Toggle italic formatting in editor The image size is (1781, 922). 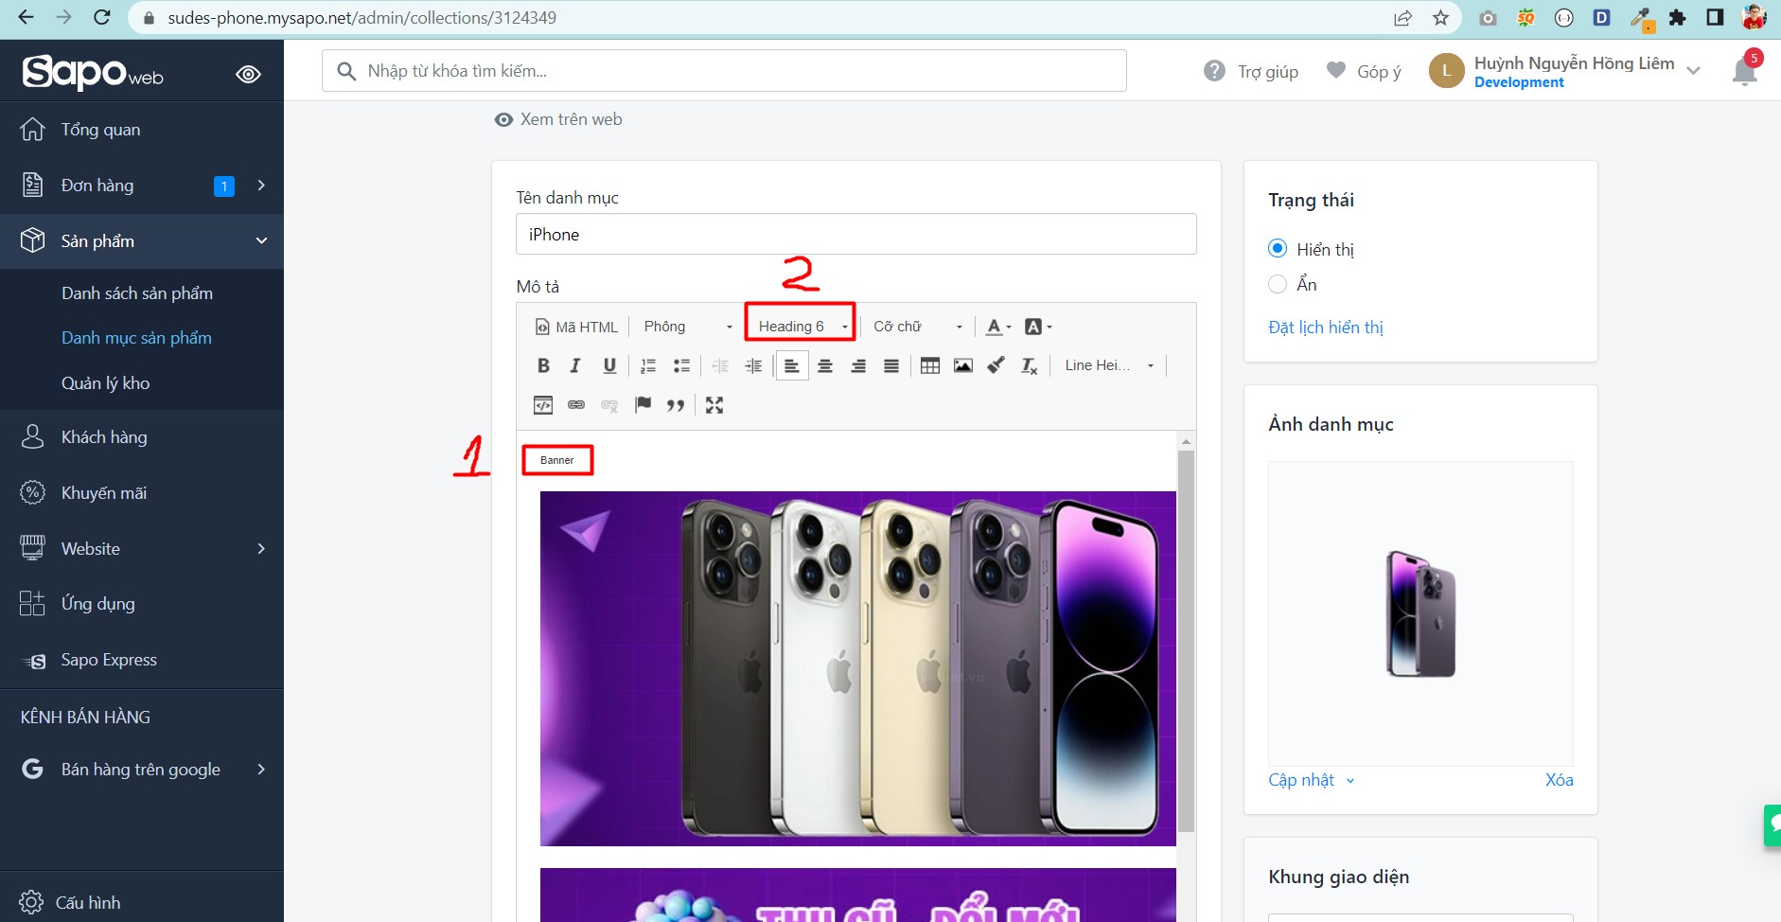tap(575, 365)
